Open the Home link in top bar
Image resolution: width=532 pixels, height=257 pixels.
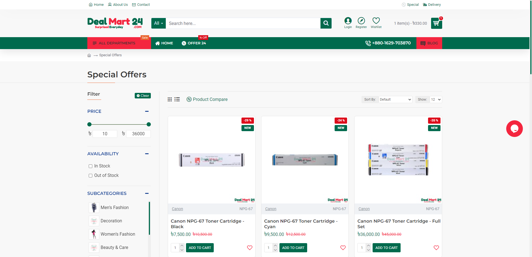96,4
